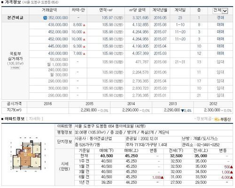The image size is (235, 188).
Task: Click the 1~10 contract day cell
Action: pyautogui.click(x=180, y=25)
